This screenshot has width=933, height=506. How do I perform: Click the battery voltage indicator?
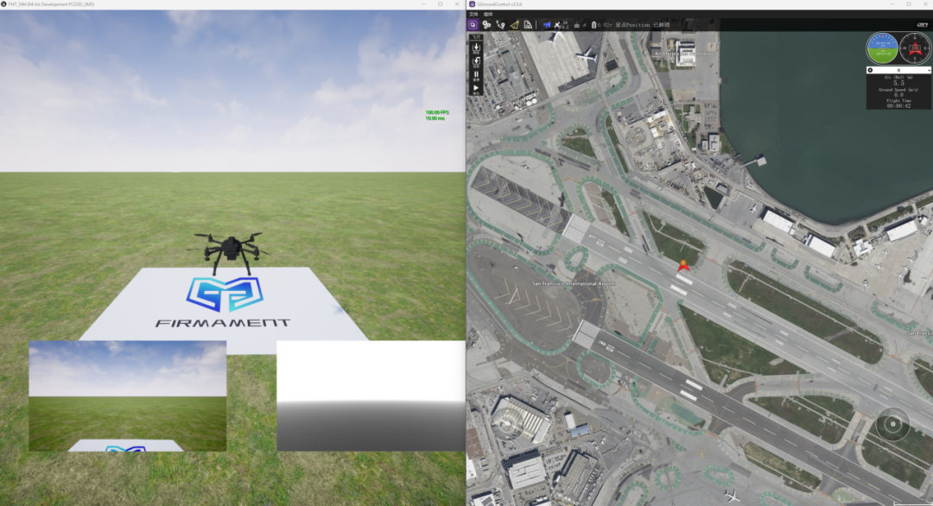click(x=601, y=25)
